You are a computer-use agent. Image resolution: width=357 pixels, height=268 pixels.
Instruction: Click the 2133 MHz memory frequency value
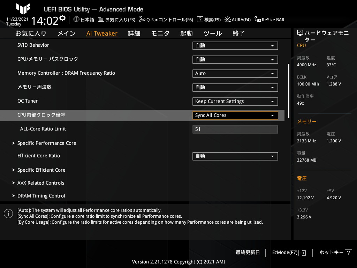[x=306, y=141]
